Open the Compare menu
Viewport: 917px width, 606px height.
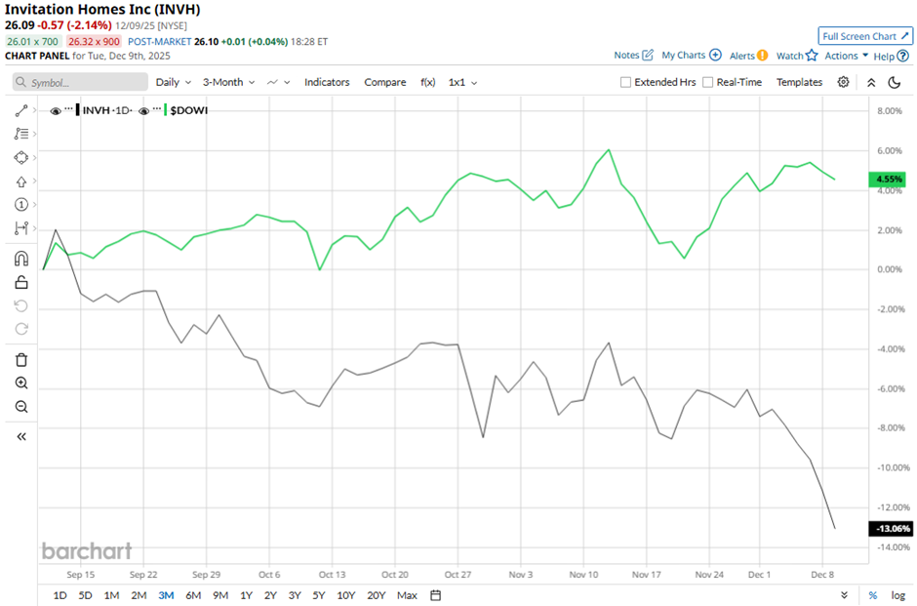click(384, 83)
